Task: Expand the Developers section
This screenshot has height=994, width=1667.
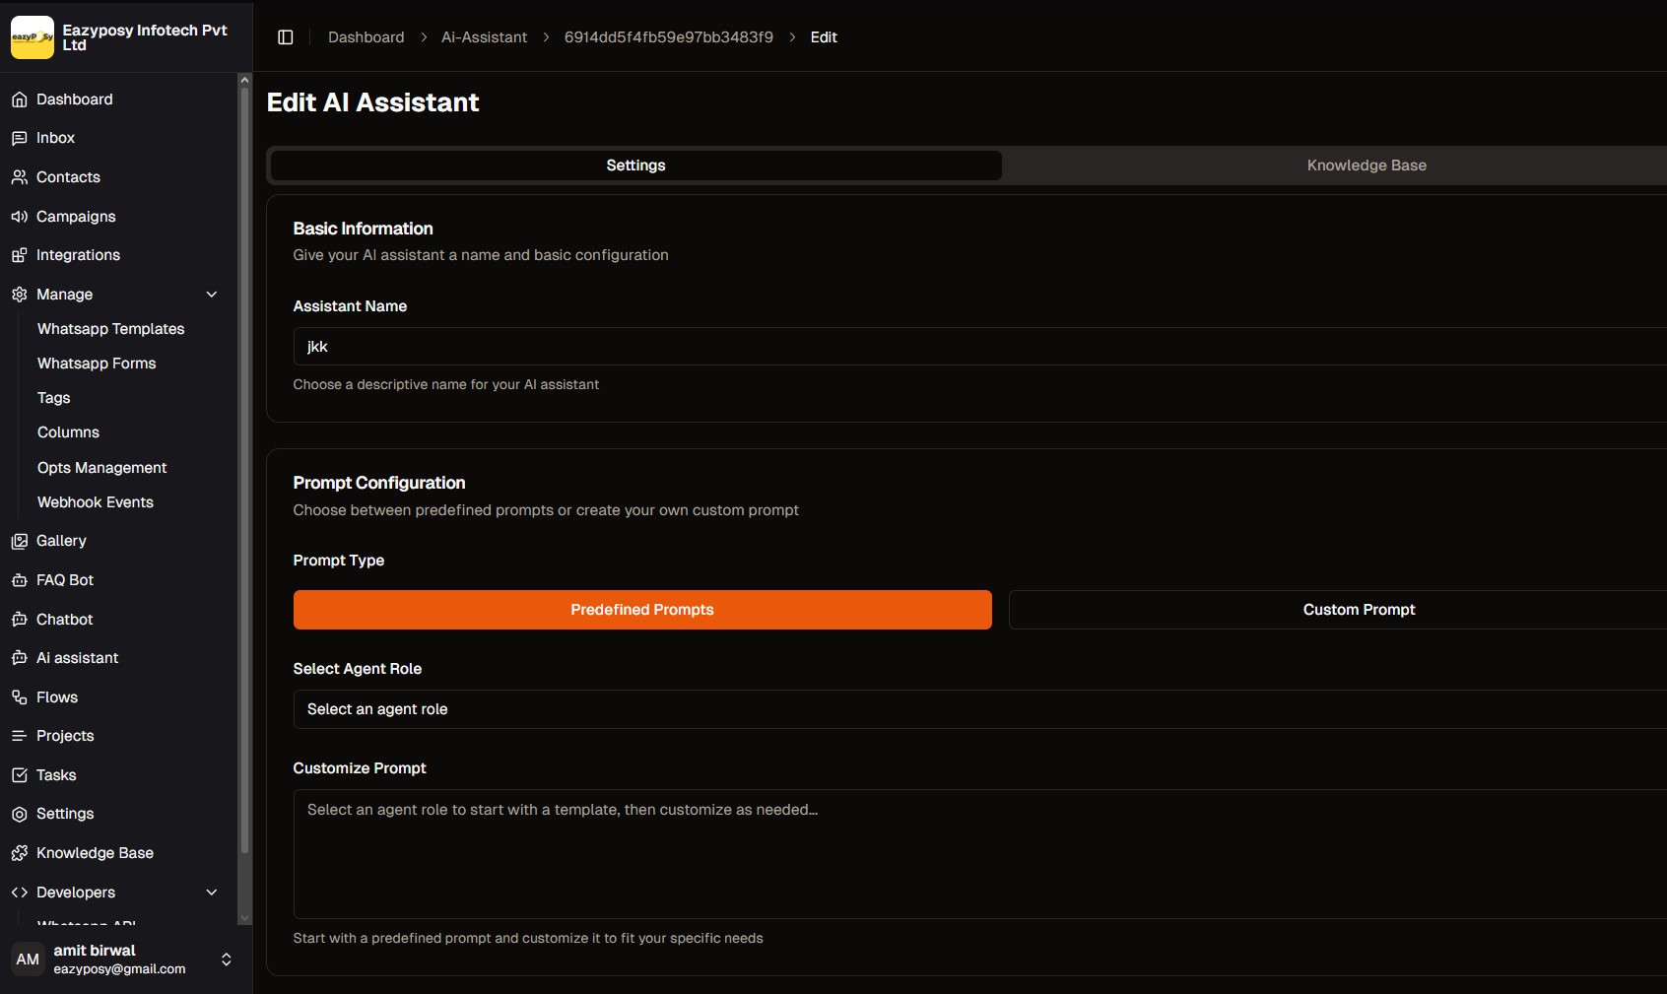Action: (212, 893)
